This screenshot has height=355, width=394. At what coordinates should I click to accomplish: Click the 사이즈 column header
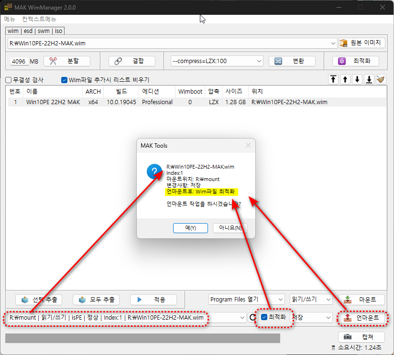(235, 91)
